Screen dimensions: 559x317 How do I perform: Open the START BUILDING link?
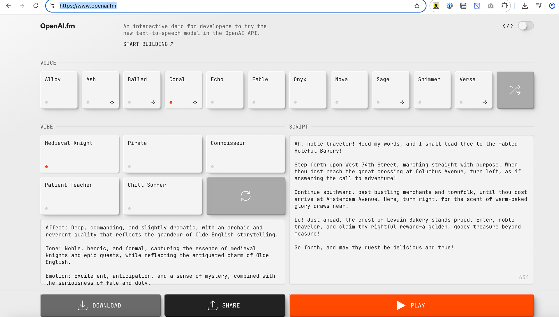[x=148, y=44]
